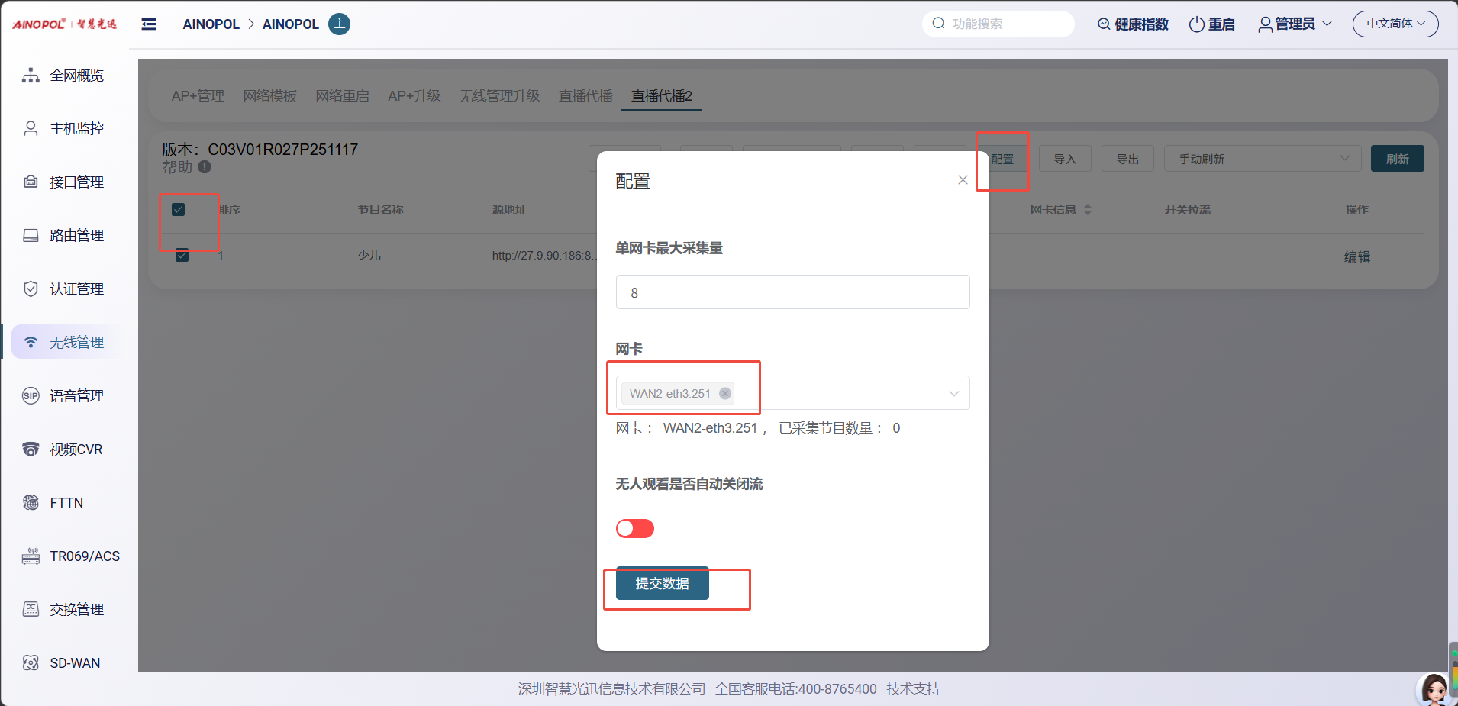
Task: Click the 提交数据 submit button
Action: tap(662, 584)
